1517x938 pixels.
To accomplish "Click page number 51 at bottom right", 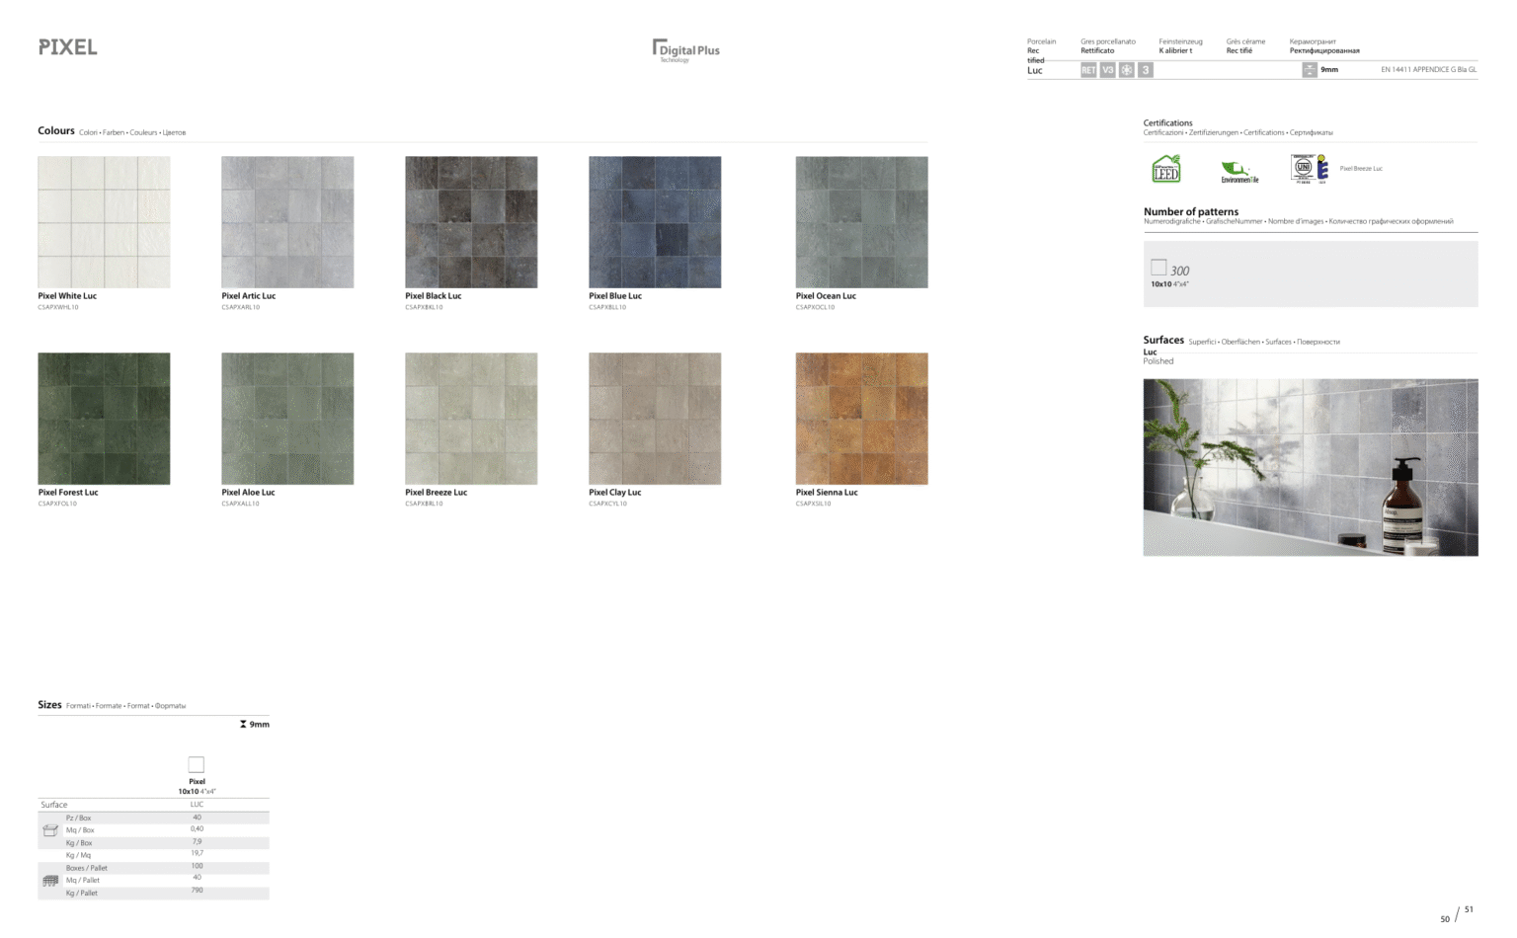I will (x=1469, y=908).
